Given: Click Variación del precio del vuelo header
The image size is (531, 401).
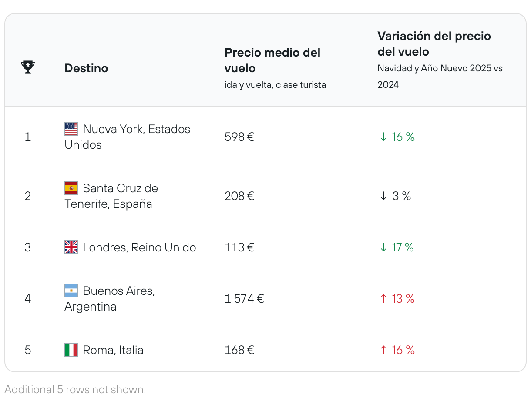Looking at the screenshot, I should tap(434, 44).
